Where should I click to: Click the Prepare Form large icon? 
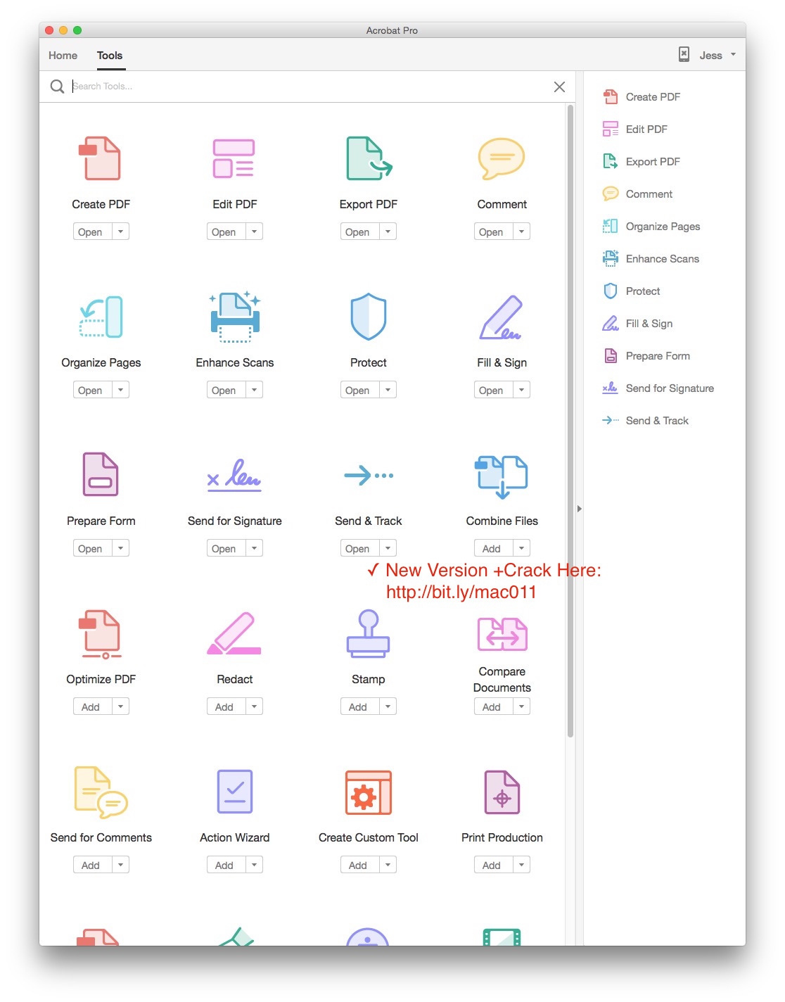click(101, 474)
